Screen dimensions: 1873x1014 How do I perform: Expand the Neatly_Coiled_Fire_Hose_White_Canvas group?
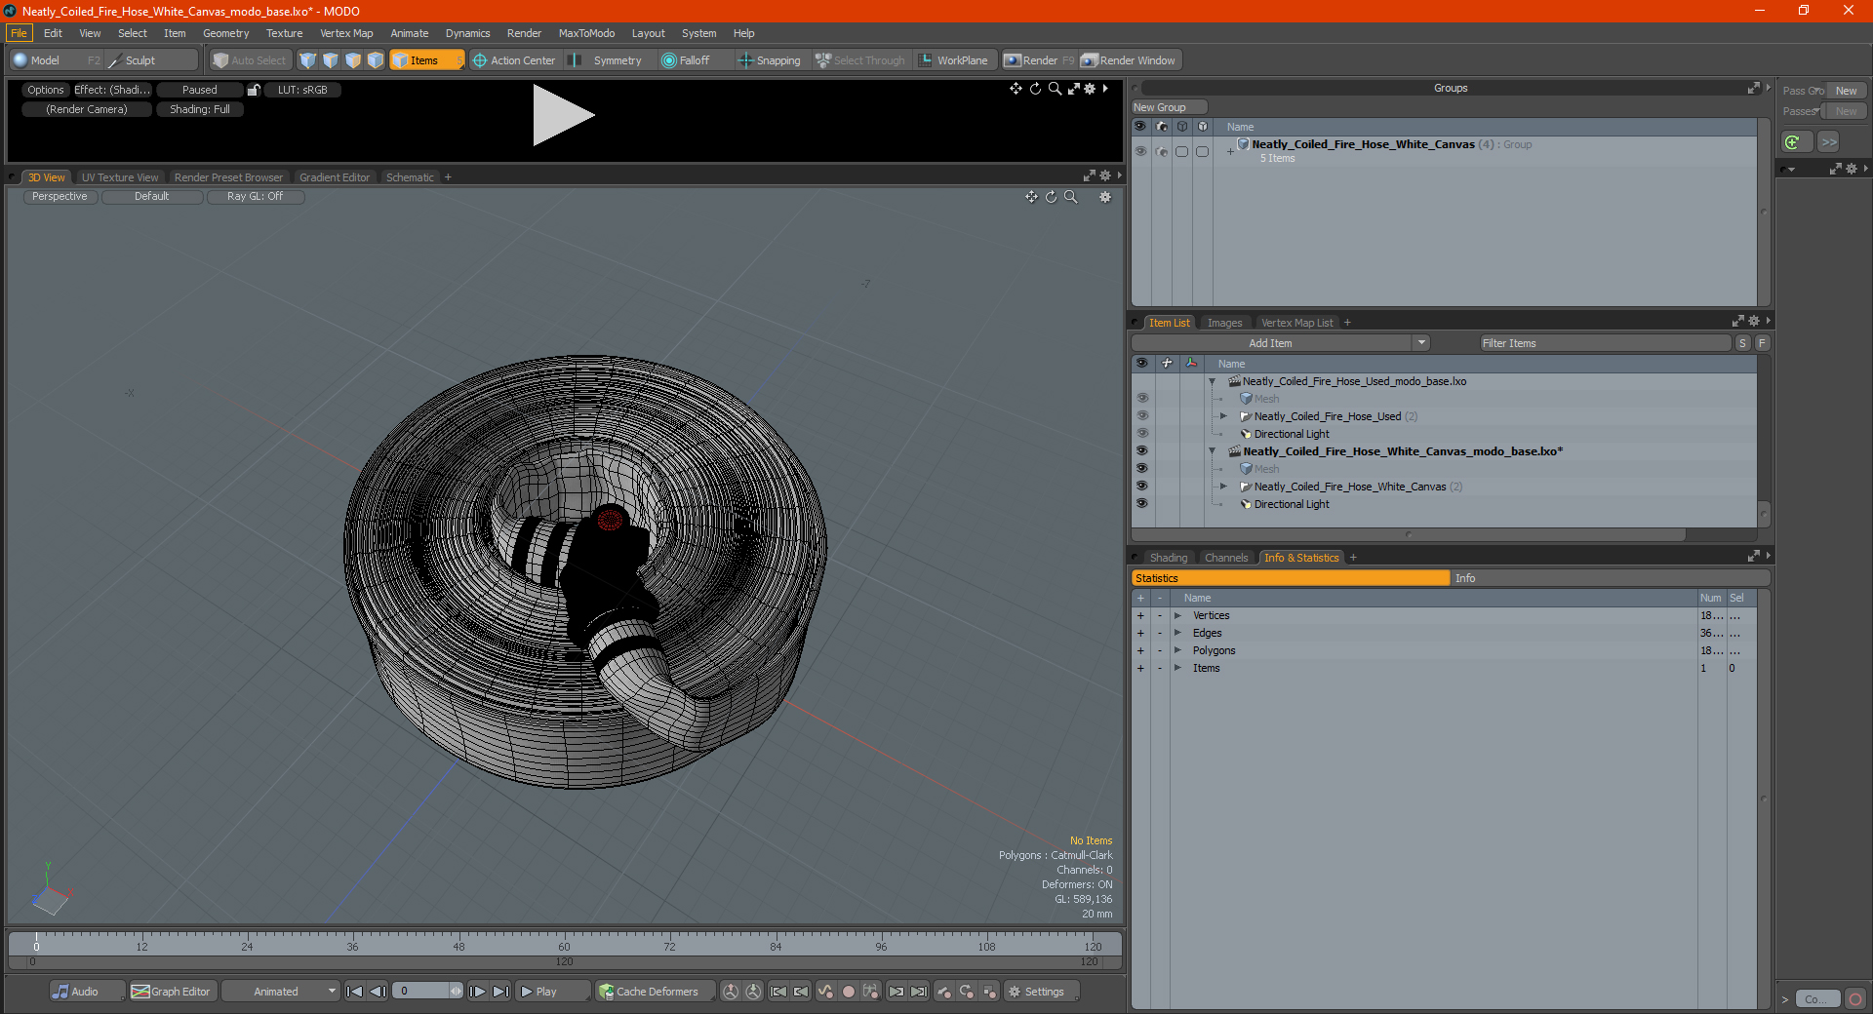tap(1230, 151)
